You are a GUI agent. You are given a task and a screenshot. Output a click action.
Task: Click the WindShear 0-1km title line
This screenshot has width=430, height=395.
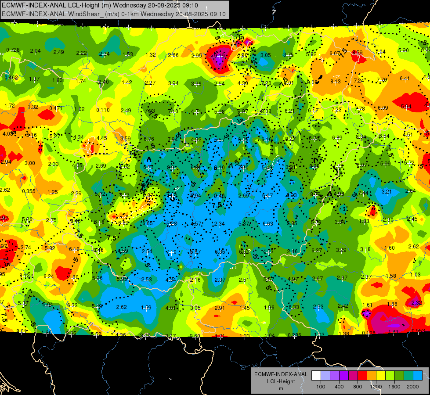[x=113, y=14]
